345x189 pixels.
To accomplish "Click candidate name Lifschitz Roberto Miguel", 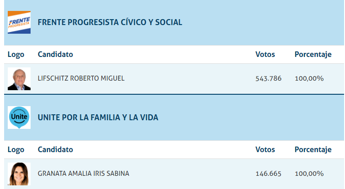I will click(81, 78).
